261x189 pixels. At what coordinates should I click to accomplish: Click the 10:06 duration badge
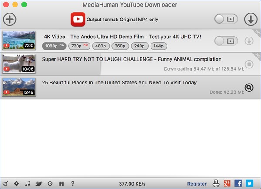[28, 69]
